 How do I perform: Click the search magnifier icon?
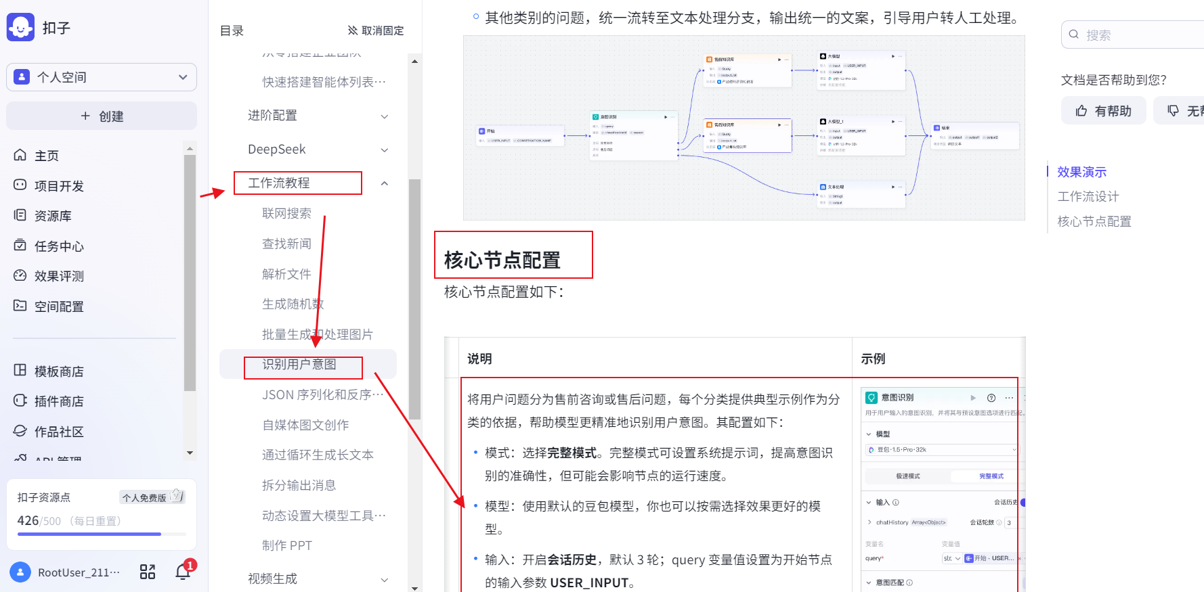tap(1073, 35)
